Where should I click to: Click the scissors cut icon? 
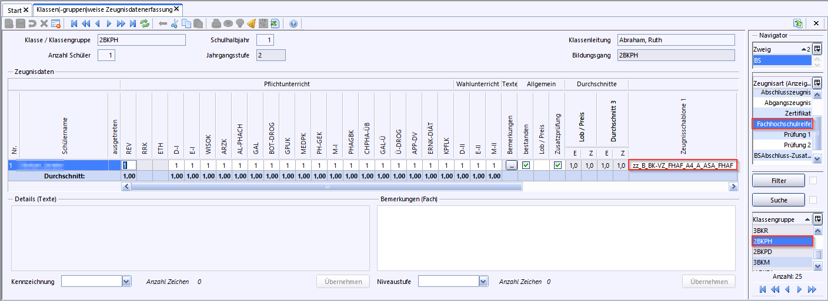175,23
